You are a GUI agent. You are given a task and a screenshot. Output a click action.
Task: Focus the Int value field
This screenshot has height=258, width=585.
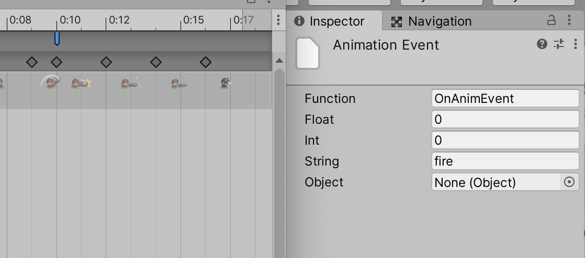click(x=505, y=140)
